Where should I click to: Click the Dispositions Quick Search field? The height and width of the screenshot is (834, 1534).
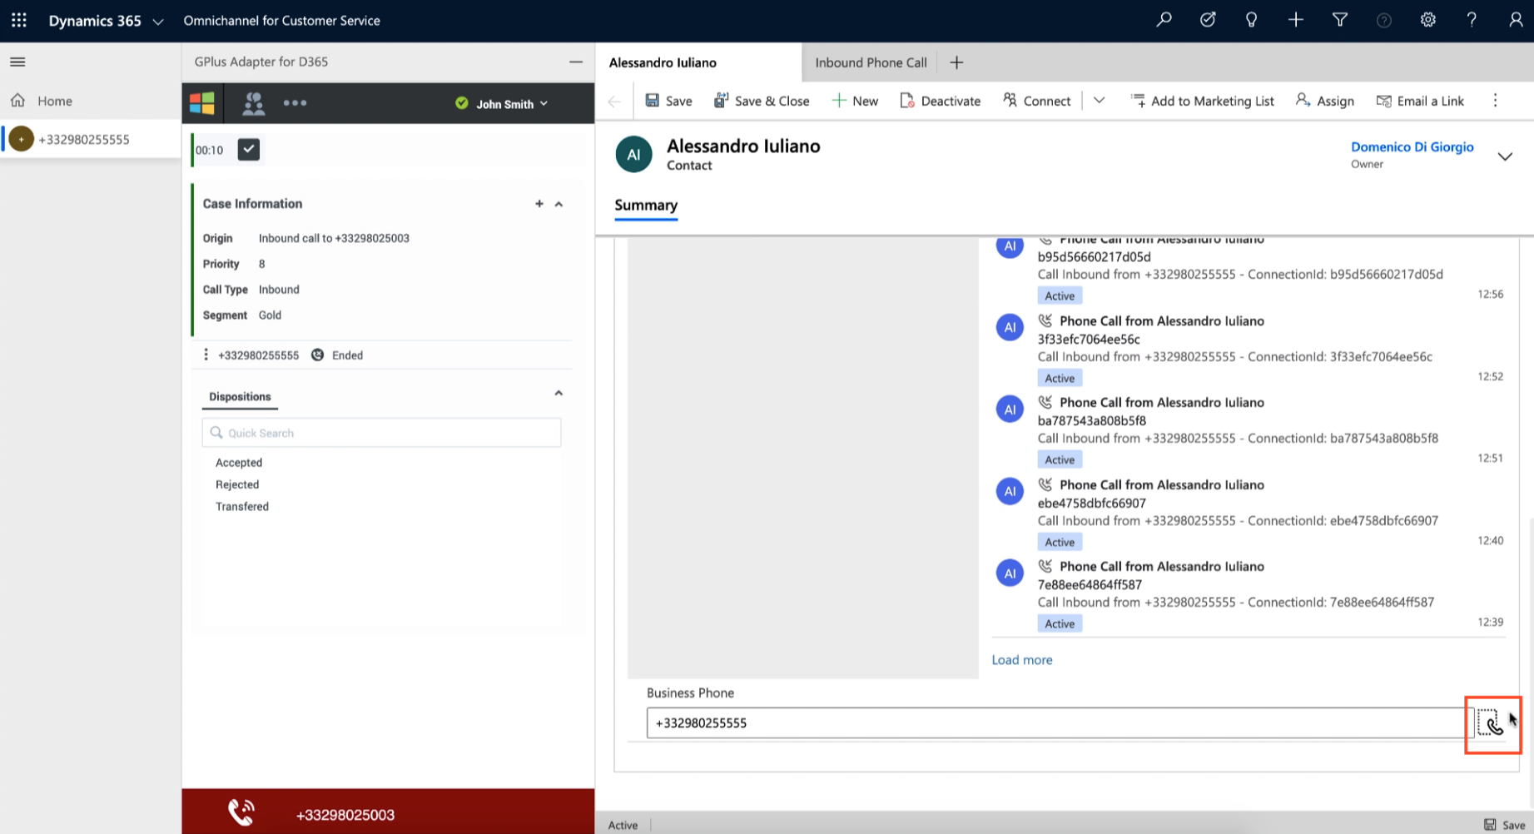click(x=381, y=433)
